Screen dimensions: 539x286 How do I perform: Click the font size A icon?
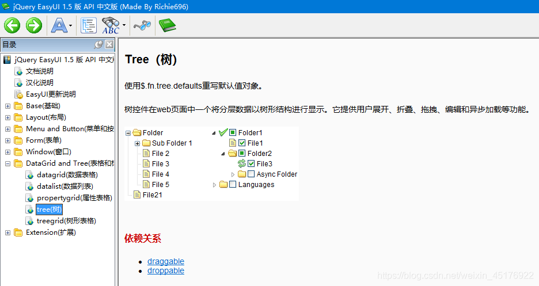(59, 25)
